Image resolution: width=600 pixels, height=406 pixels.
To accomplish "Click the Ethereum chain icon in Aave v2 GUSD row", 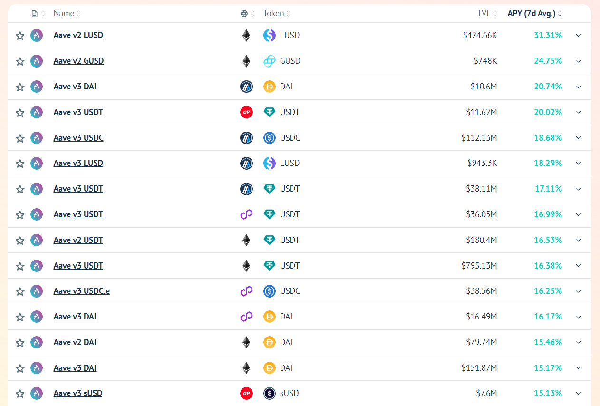I will 246,61.
